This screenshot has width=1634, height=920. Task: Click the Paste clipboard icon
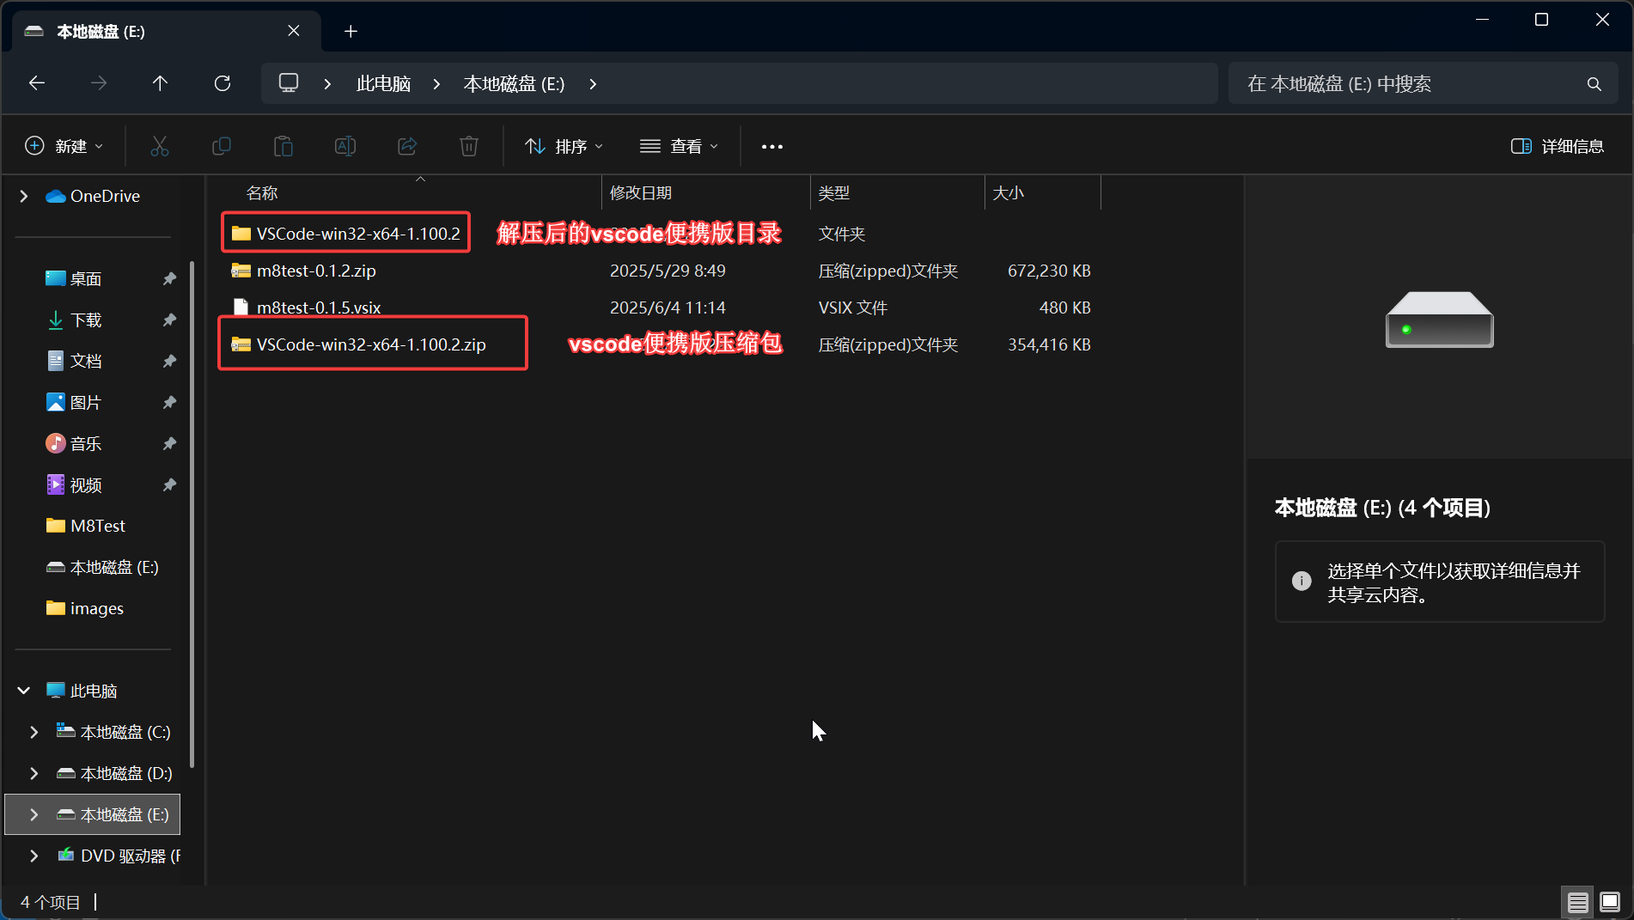[284, 146]
